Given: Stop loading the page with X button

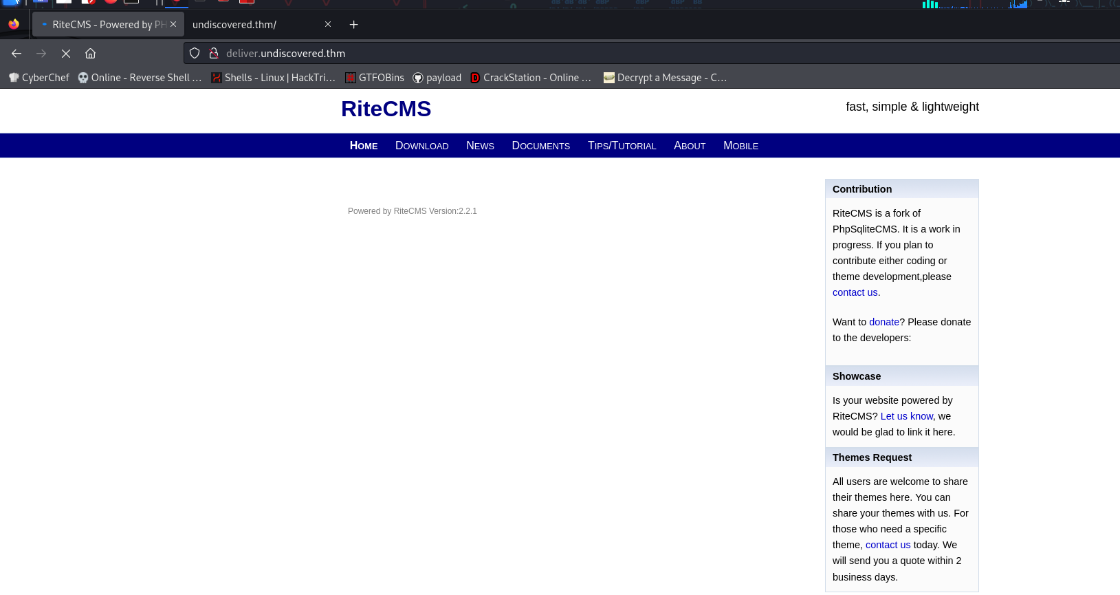Looking at the screenshot, I should [x=66, y=54].
